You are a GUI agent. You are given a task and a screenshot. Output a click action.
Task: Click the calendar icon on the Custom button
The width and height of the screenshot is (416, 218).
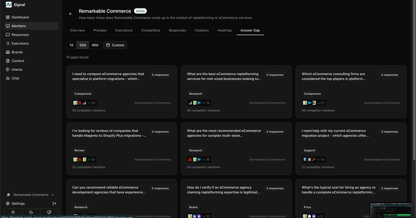(108, 45)
